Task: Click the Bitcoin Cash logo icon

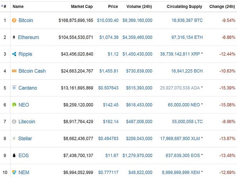Action: click(14, 71)
